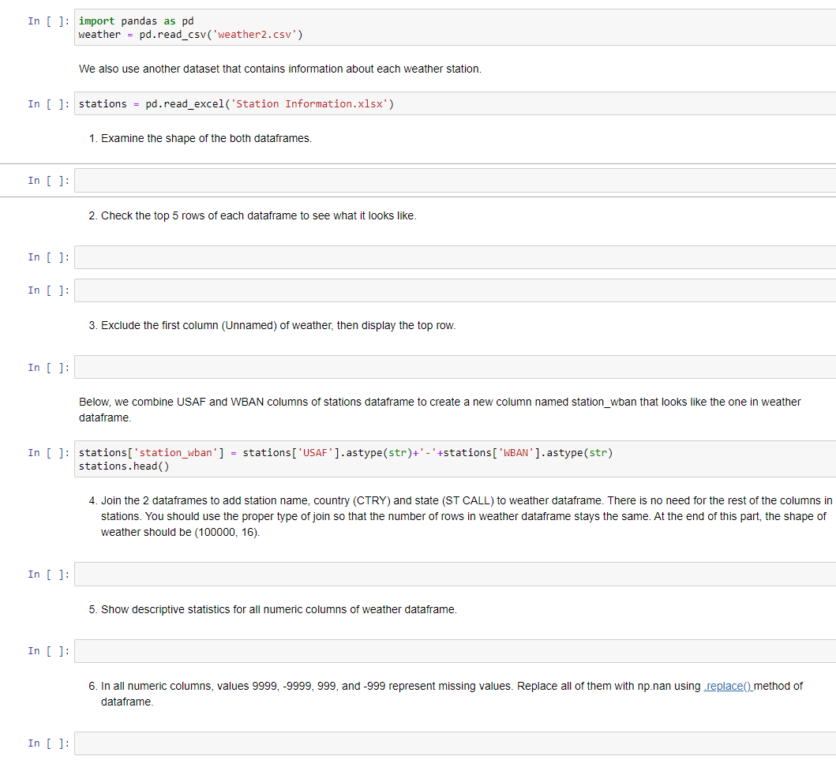The width and height of the screenshot is (836, 760).
Task: Click the first empty cell under question 2
Action: click(x=395, y=256)
